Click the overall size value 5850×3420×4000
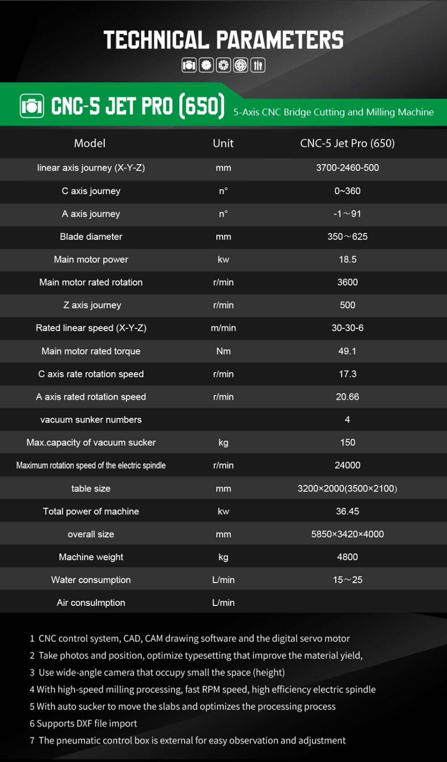447x762 pixels. (347, 534)
